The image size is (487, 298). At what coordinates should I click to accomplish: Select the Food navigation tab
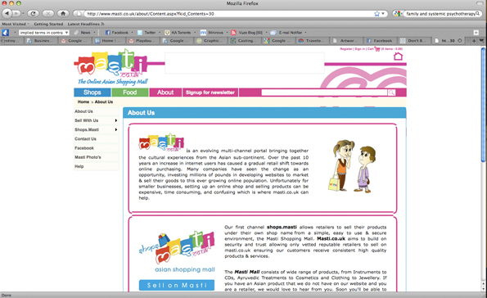tap(130, 93)
